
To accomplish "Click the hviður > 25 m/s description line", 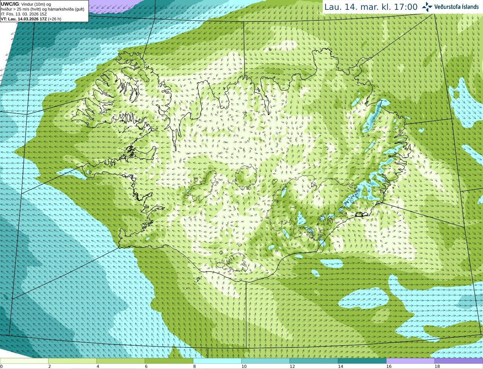I will coord(42,9).
